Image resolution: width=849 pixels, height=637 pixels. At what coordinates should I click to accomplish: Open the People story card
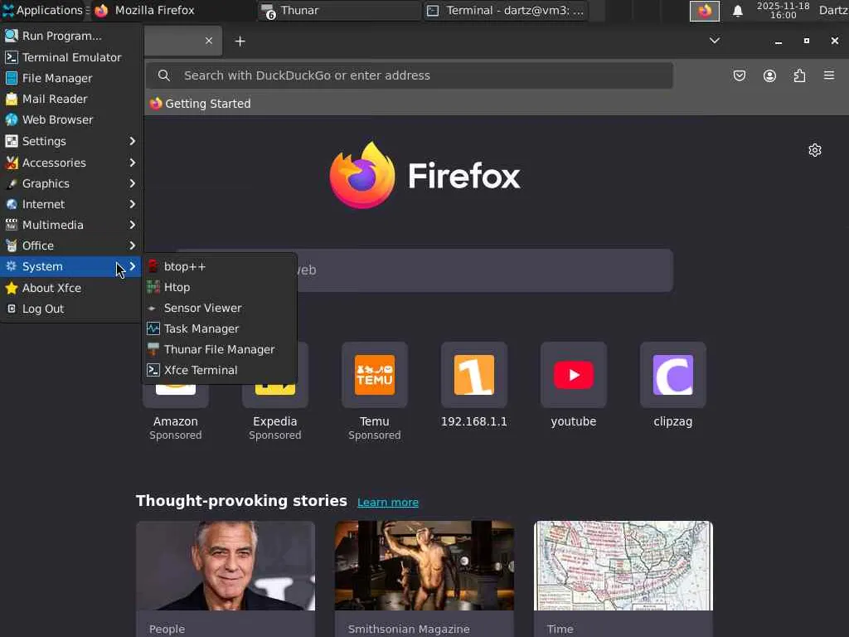[x=226, y=578]
